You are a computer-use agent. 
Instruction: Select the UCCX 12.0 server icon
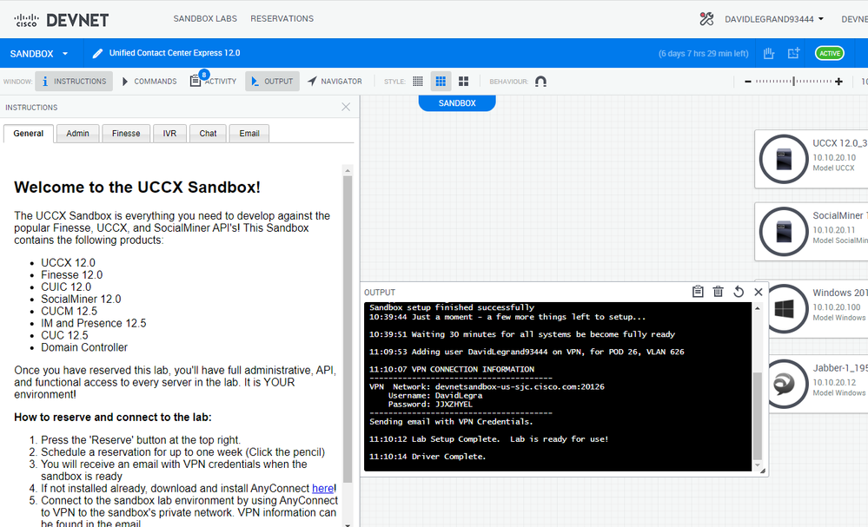coord(784,159)
